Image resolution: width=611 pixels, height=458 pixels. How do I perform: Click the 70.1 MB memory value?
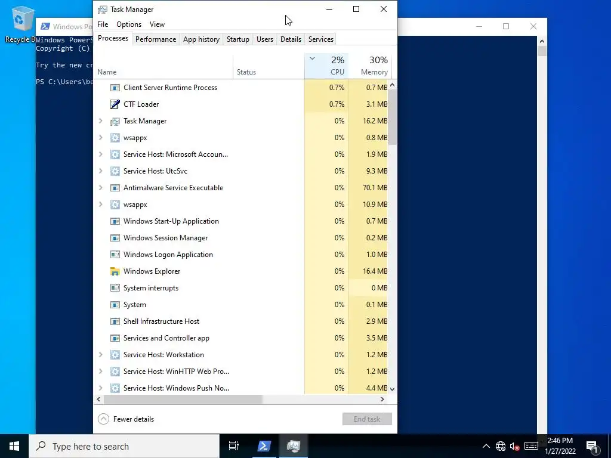(375, 188)
